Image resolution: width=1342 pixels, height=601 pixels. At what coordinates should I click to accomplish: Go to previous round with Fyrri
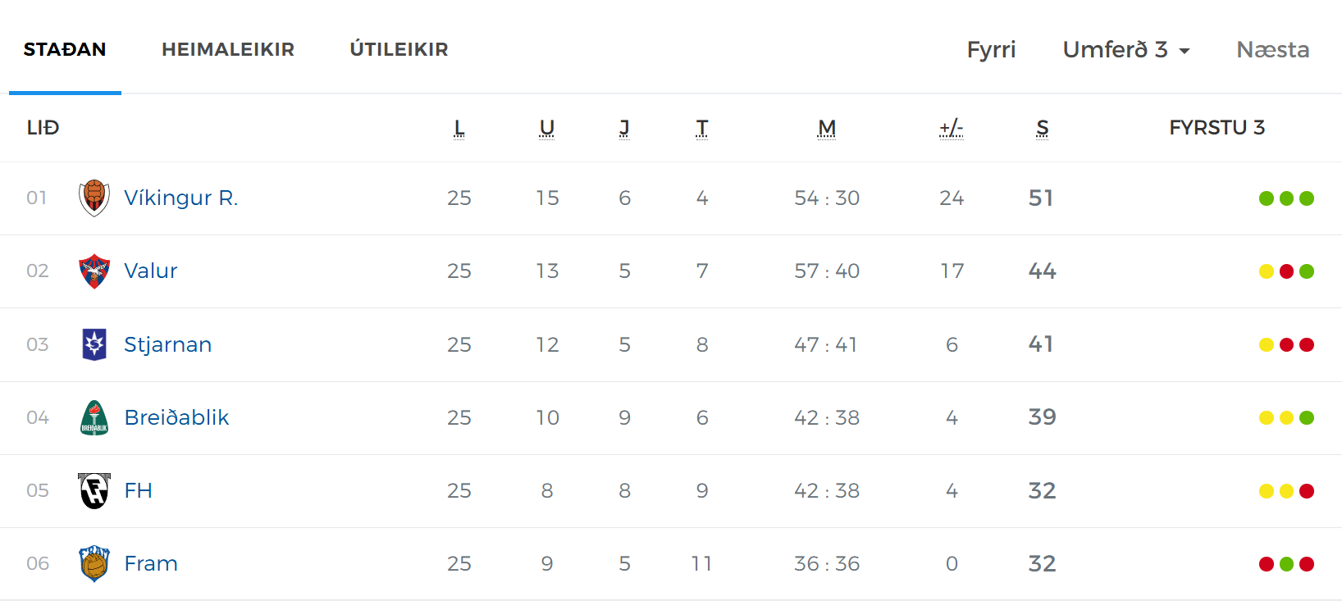coord(991,50)
